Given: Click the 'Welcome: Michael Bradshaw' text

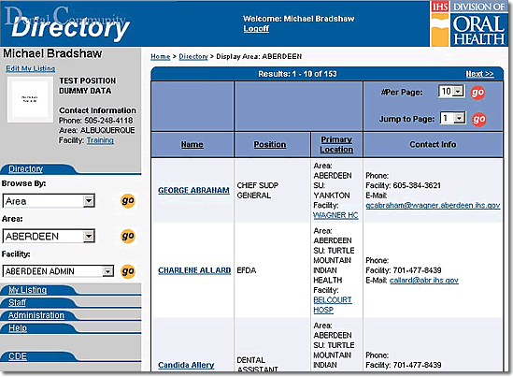Looking at the screenshot, I should [299, 19].
